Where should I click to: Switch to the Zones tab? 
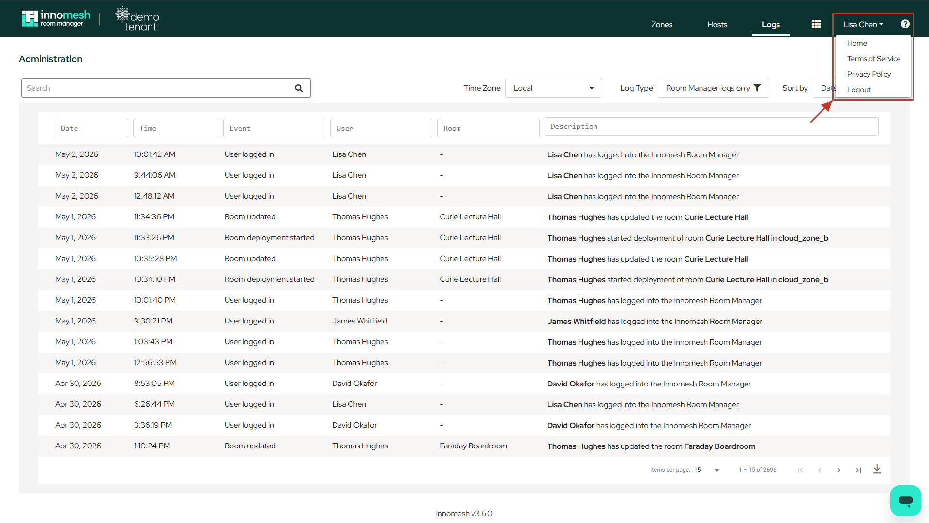(x=661, y=24)
